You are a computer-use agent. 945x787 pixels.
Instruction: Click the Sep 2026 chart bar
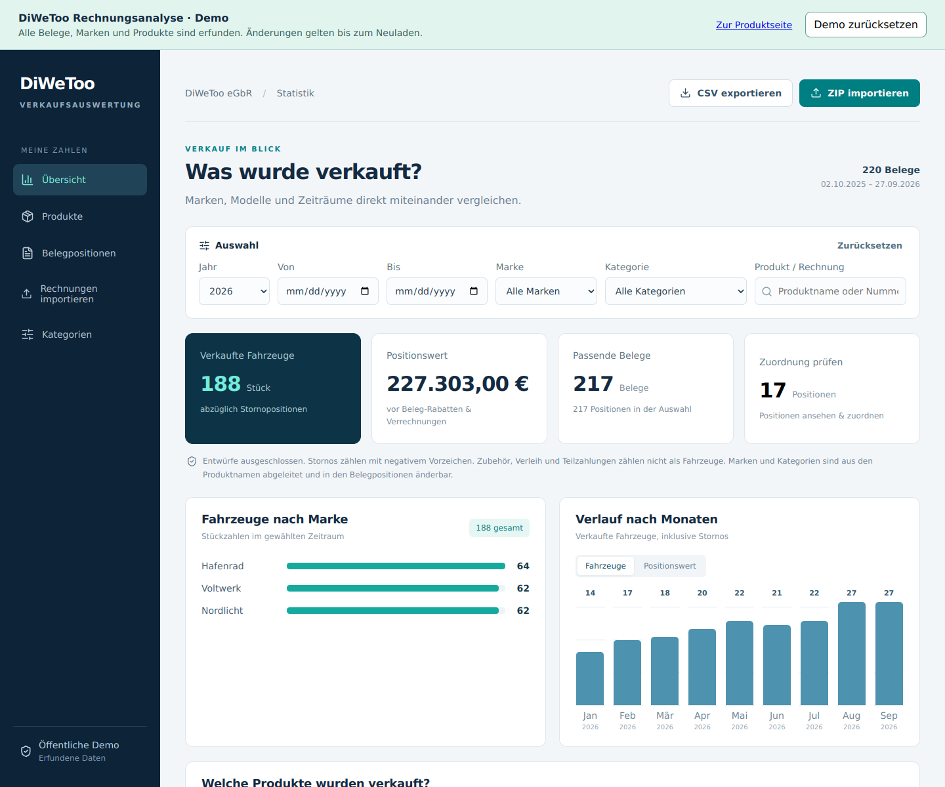(889, 653)
